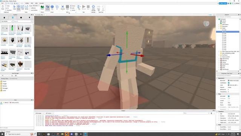Image resolution: width=241 pixels, height=136 pixels.
Task: Collapse the Data properties section
Action: pos(217,94)
